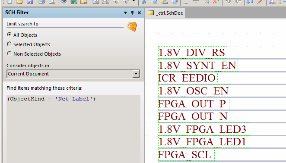
Task: Click the save floppy disk toolbar icon
Action: point(30,2)
